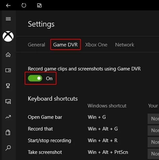This screenshot has height=160, width=159.
Task: Switch to the General tab
Action: point(36,45)
